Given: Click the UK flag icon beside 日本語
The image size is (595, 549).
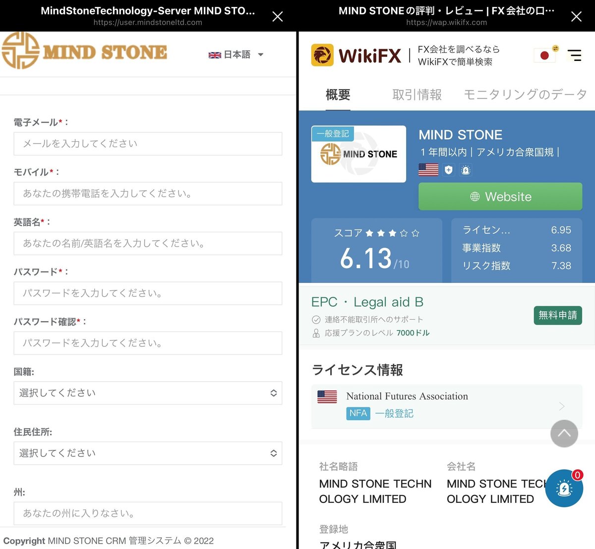Looking at the screenshot, I should 215,55.
